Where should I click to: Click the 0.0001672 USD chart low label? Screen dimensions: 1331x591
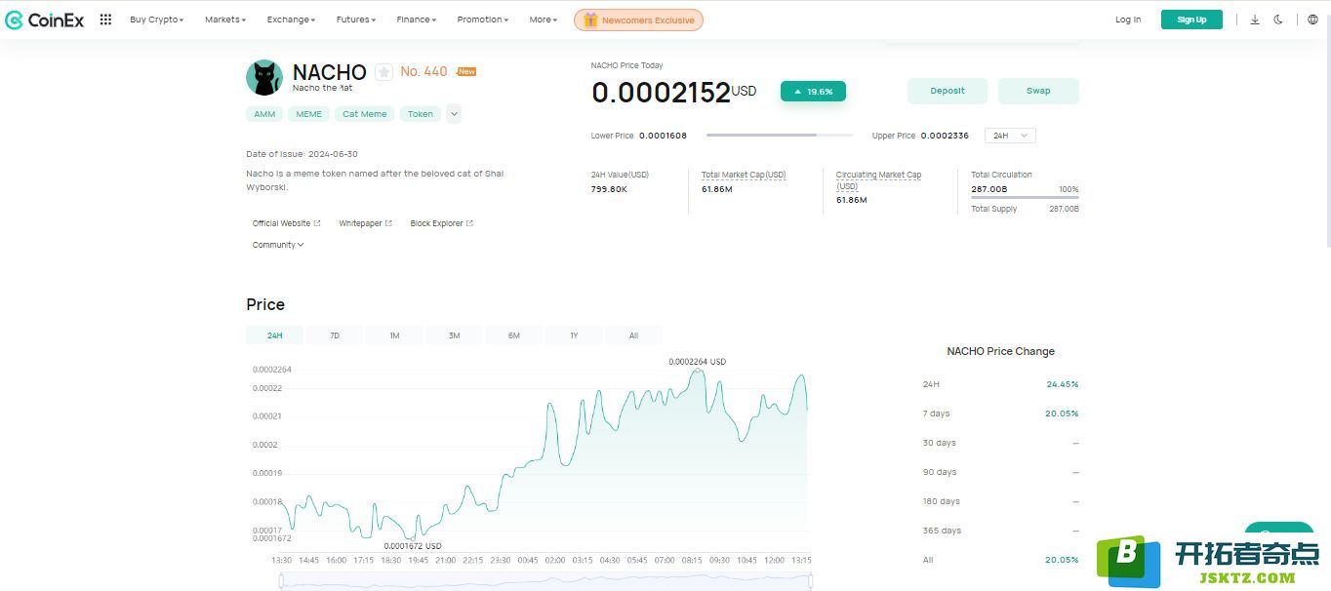click(x=412, y=546)
